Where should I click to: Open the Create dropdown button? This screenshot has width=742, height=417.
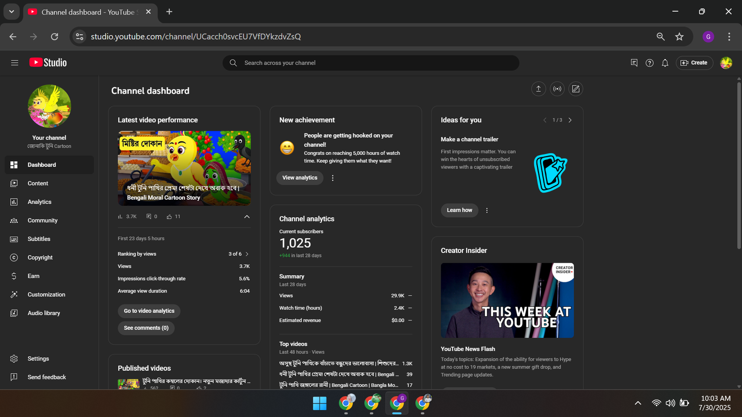(x=694, y=63)
